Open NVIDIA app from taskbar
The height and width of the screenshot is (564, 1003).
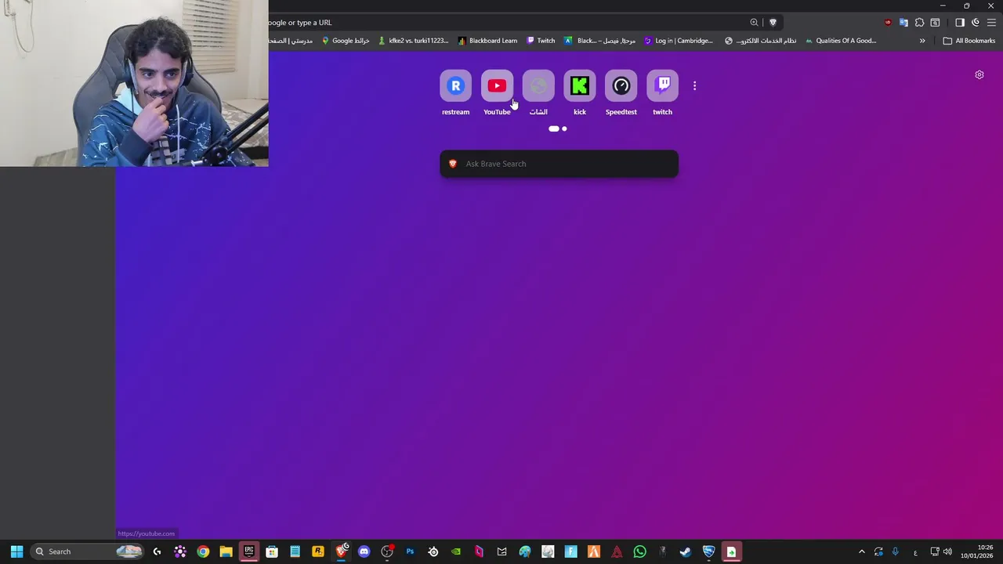456,551
